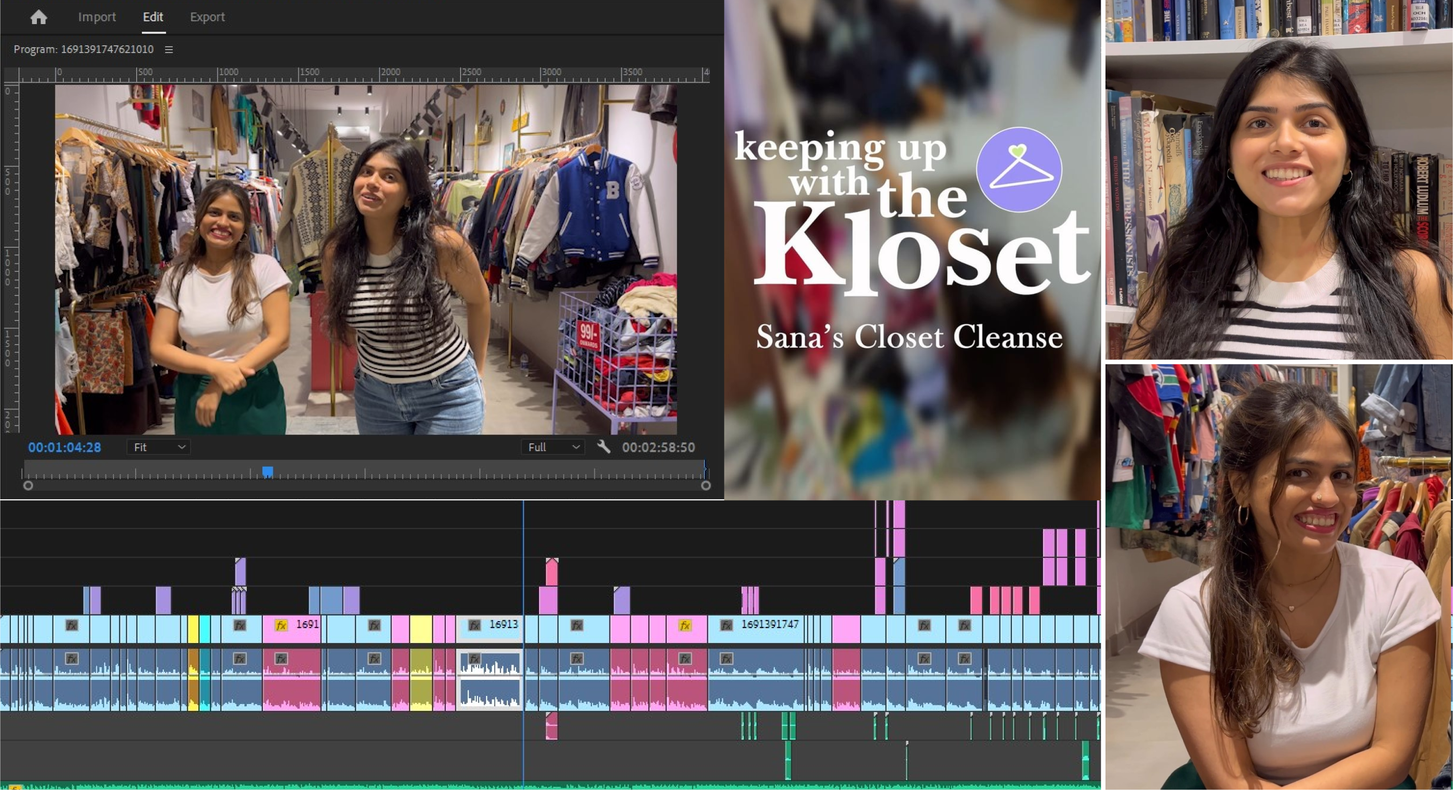This screenshot has width=1453, height=790.
Task: Open the Full playback resolution dropdown
Action: point(553,447)
